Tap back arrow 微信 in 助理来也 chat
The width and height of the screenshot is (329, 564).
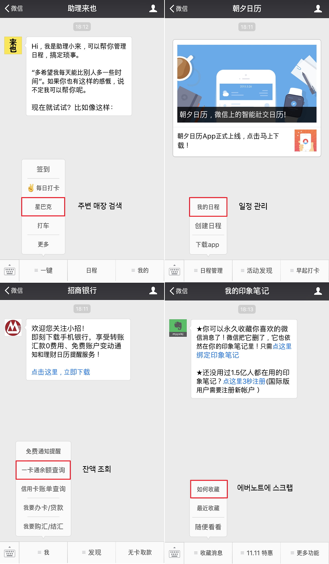(14, 8)
